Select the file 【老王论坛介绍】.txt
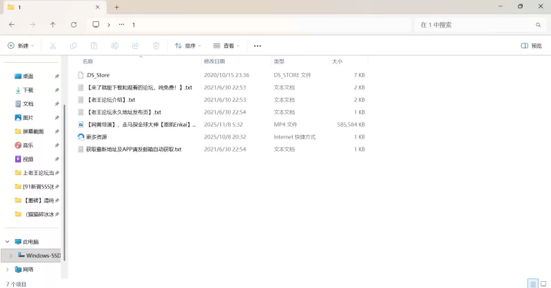The image size is (551, 288). coord(222,100)
